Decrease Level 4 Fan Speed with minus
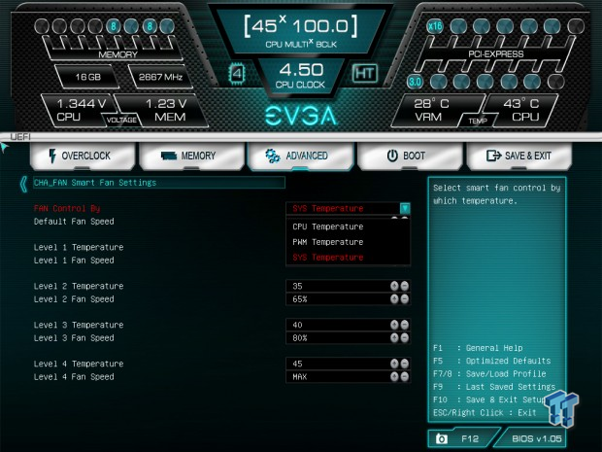 pyautogui.click(x=405, y=377)
